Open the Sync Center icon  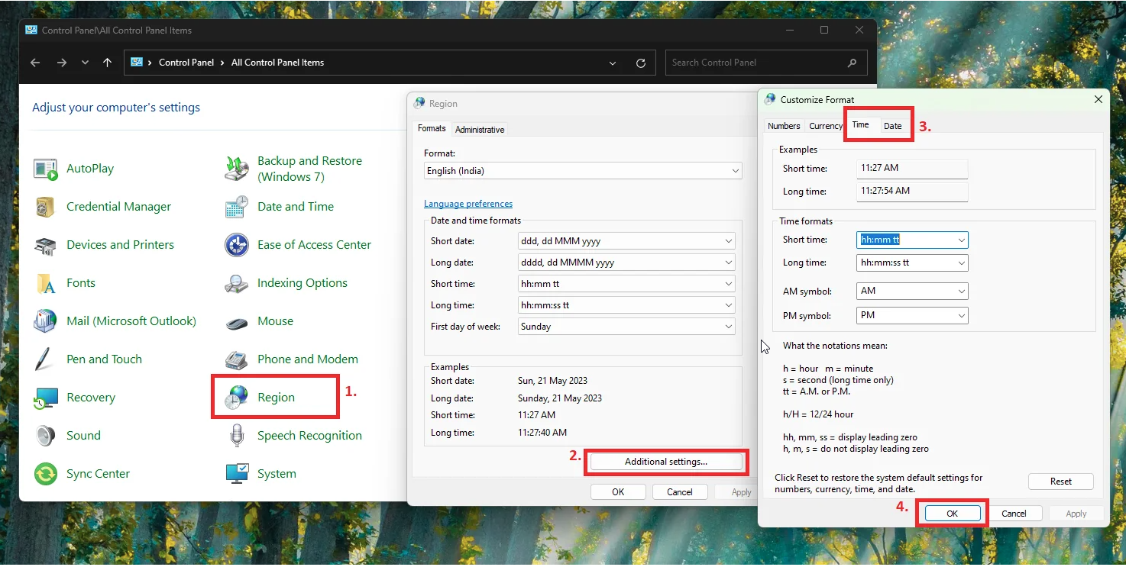click(x=46, y=474)
